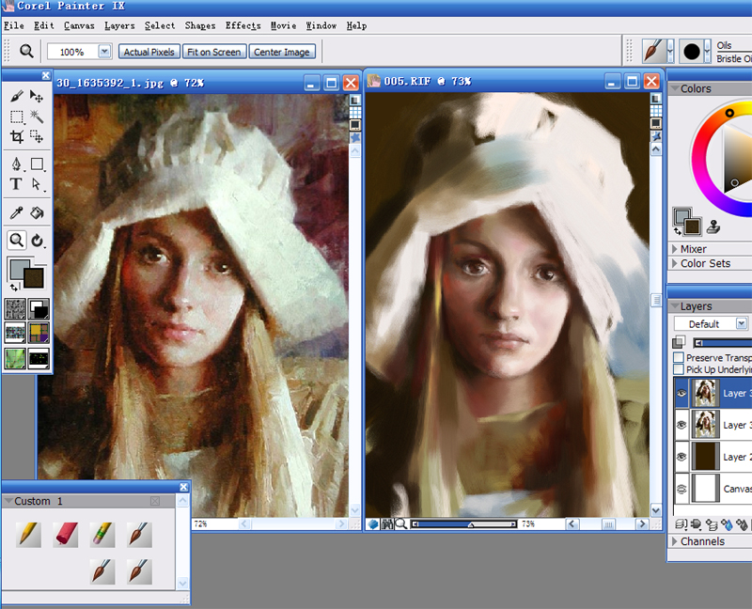Click the Center Image button

(x=281, y=52)
